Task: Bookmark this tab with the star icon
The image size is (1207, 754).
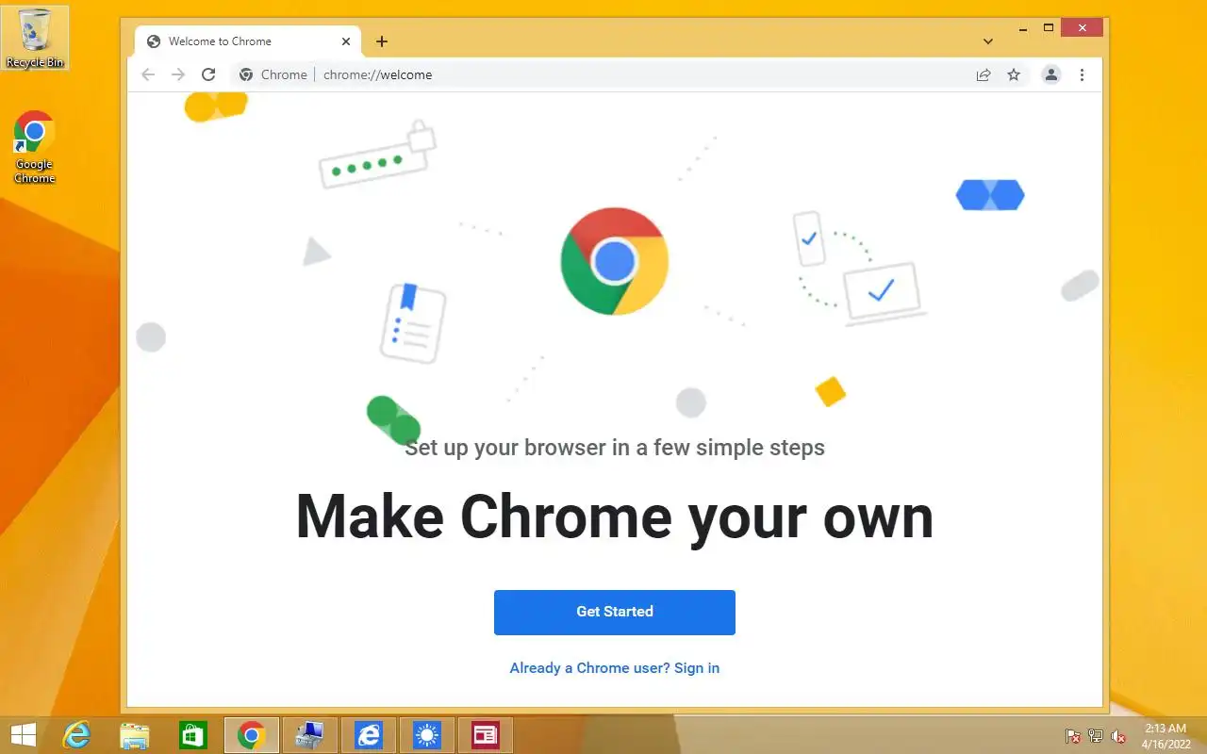Action: pos(1014,74)
